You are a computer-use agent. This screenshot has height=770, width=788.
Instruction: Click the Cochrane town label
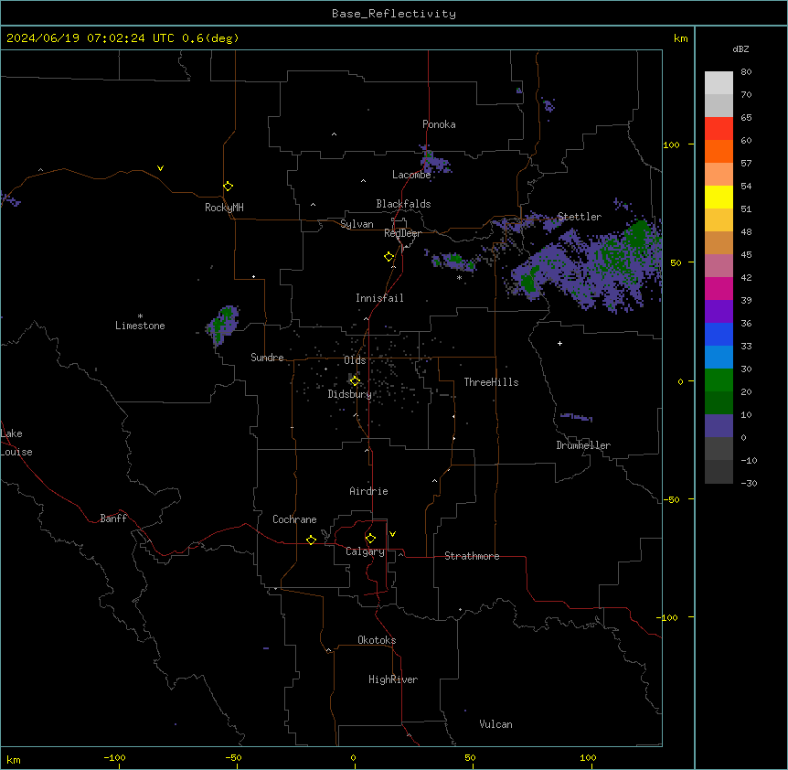294,519
